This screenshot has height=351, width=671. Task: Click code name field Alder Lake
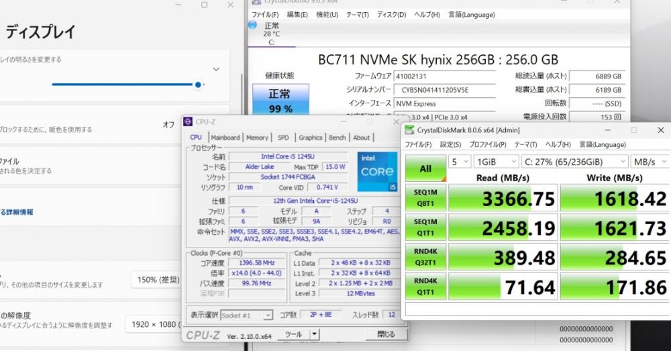click(x=259, y=167)
